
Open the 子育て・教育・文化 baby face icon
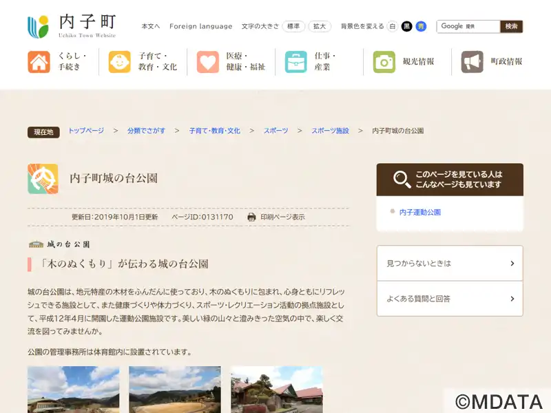pos(119,62)
